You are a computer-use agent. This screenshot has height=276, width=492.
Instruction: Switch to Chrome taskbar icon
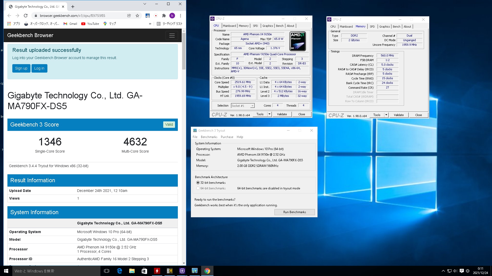(207, 271)
